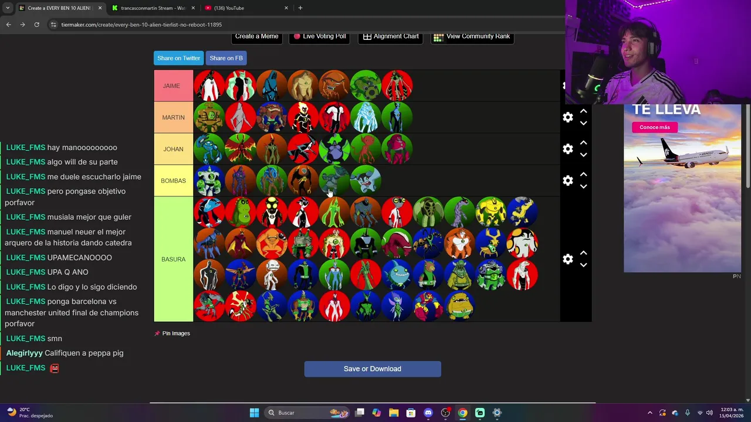Open BOMBAS row settings gear
The width and height of the screenshot is (751, 422).
coord(567,181)
